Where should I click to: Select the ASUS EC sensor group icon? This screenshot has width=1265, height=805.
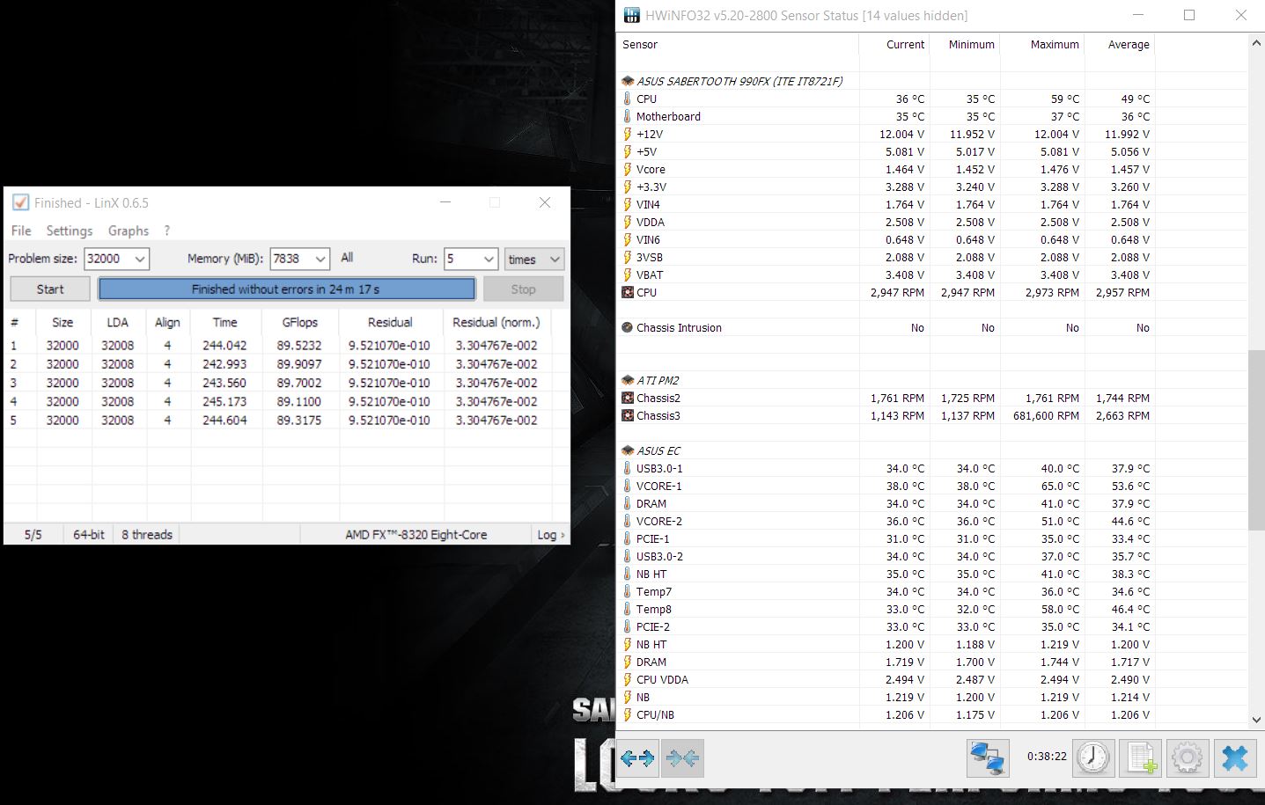(x=628, y=450)
